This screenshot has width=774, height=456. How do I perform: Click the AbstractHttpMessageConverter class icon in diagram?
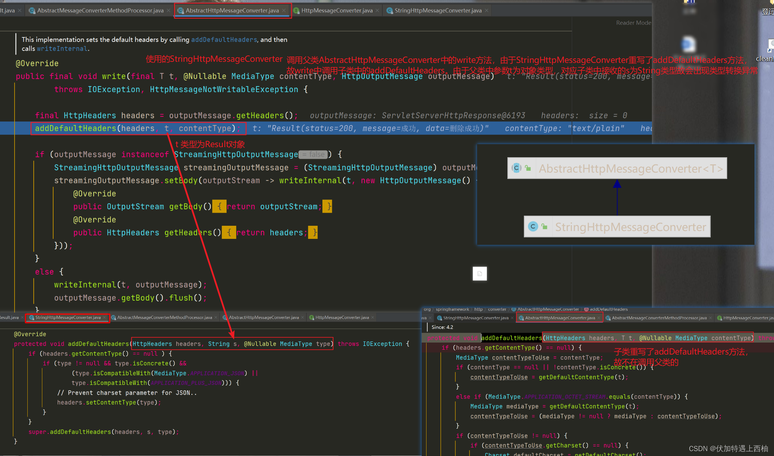[517, 168]
